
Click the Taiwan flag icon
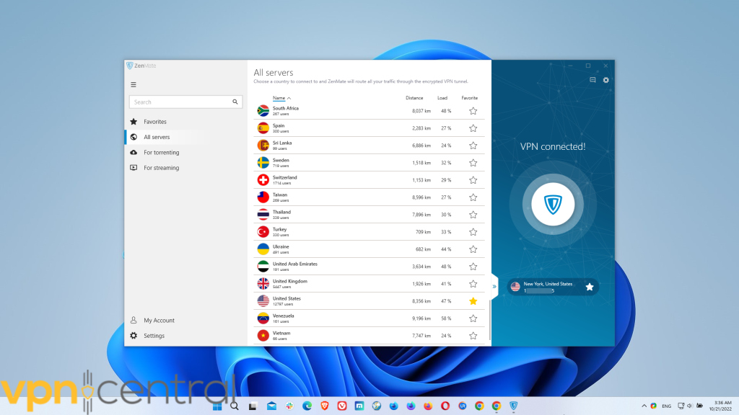[x=263, y=197]
